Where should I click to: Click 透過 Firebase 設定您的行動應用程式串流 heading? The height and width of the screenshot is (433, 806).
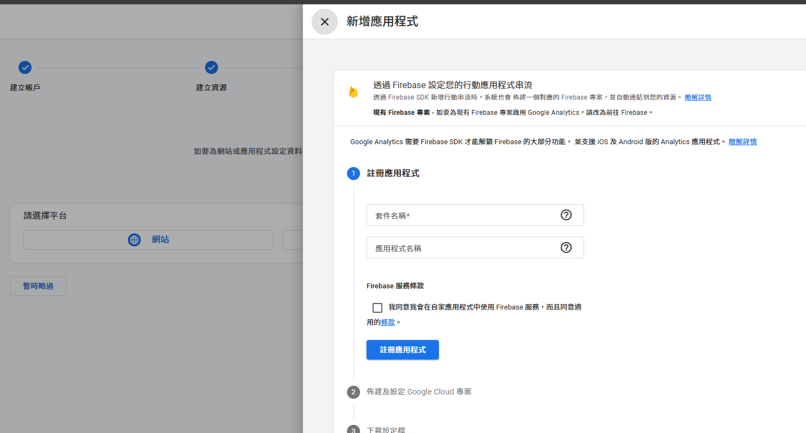452,85
